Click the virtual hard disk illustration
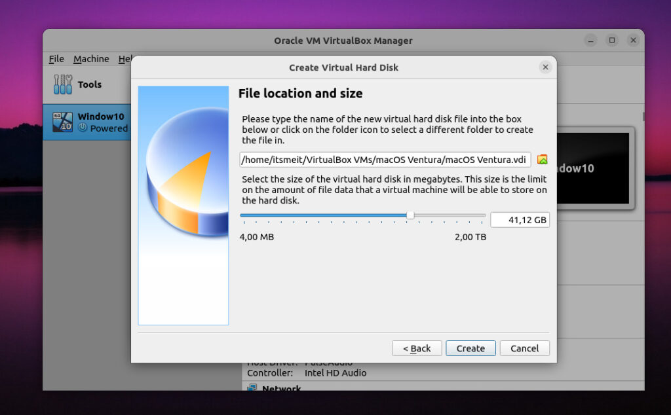 point(183,203)
